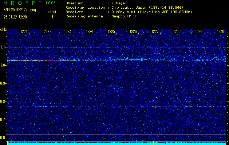
Task: Click the 1229 time marker
Action: point(199,32)
